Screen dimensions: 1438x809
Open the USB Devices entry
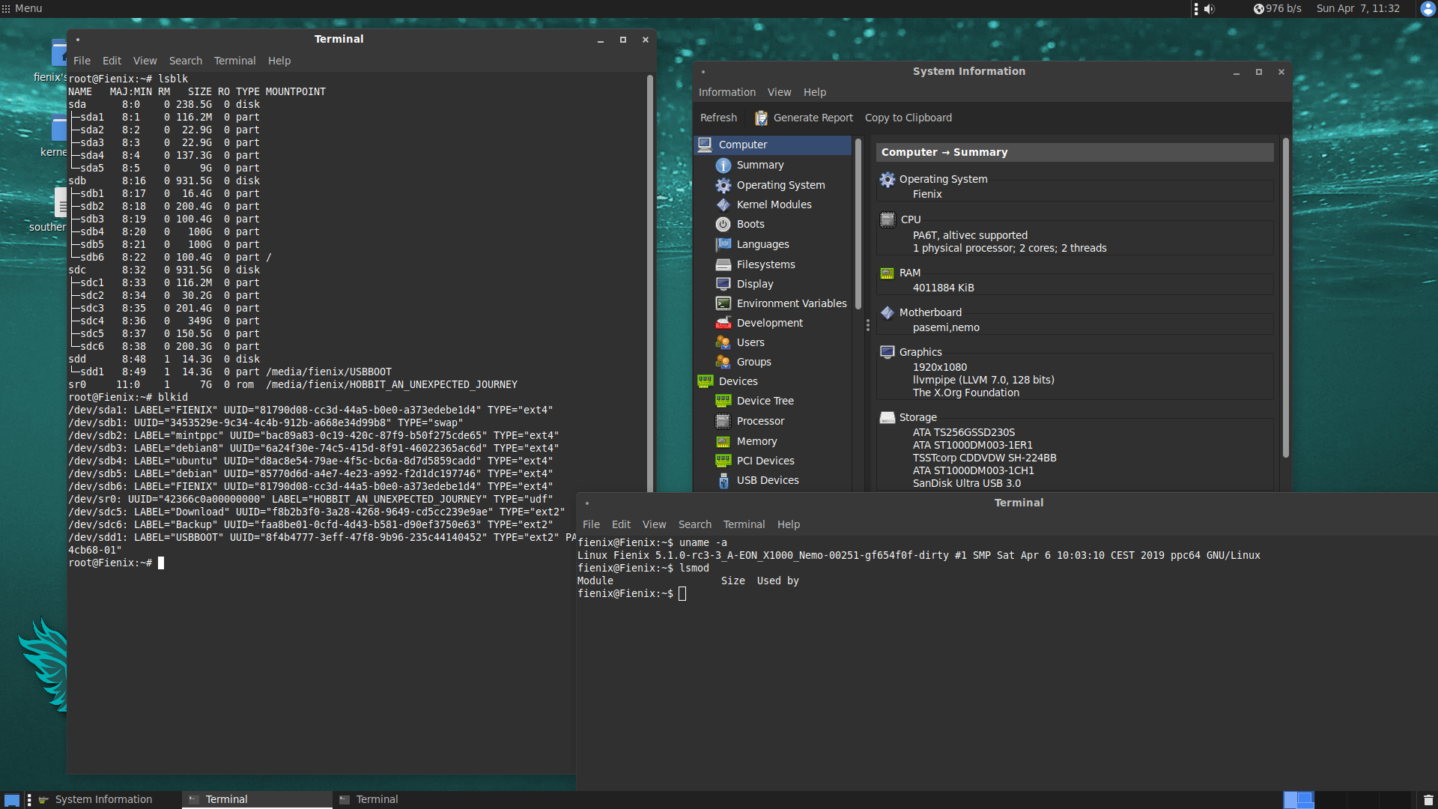point(767,480)
